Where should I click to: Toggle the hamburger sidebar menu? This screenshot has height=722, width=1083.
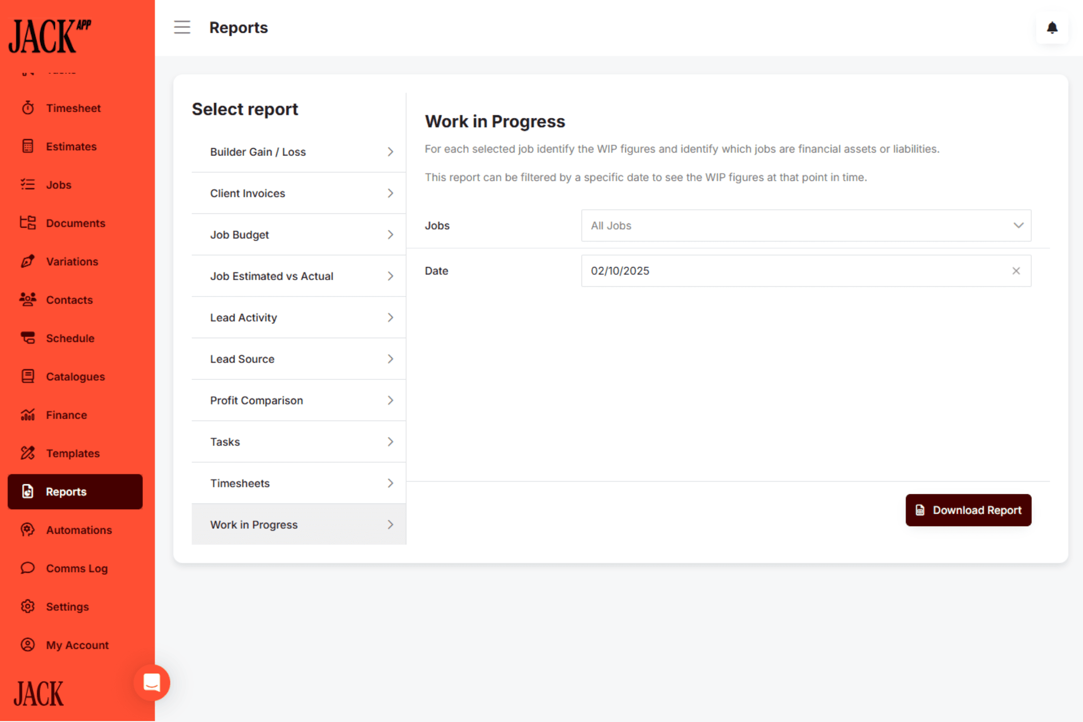coord(182,27)
